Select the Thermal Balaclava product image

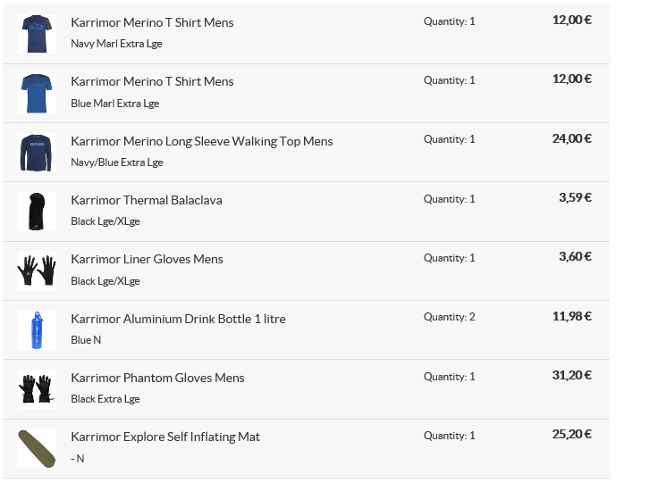(x=37, y=212)
